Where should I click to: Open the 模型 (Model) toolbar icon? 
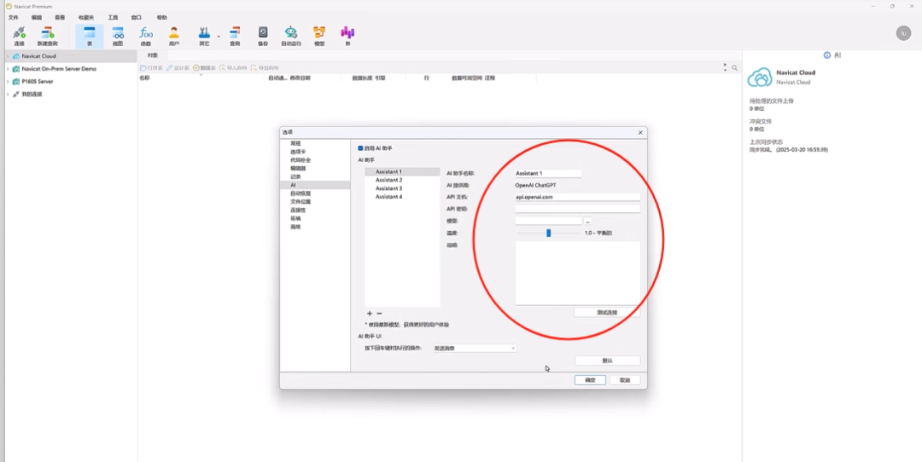[319, 36]
